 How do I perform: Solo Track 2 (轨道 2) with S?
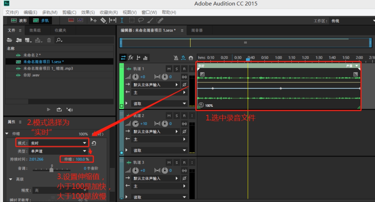coord(177,116)
